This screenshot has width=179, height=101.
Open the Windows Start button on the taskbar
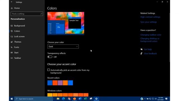pyautogui.click(x=12, y=99)
